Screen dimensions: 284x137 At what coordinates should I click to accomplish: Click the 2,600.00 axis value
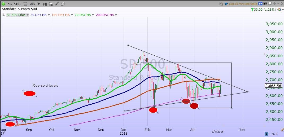pyautogui.click(x=274, y=96)
